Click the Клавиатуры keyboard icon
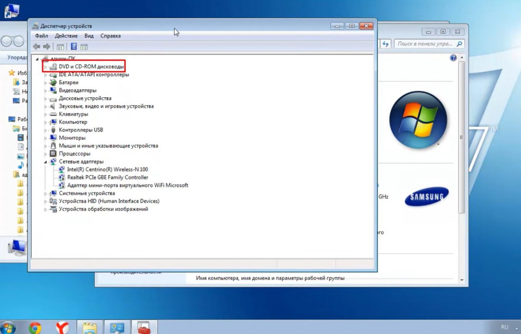521x334 pixels. (x=53, y=114)
